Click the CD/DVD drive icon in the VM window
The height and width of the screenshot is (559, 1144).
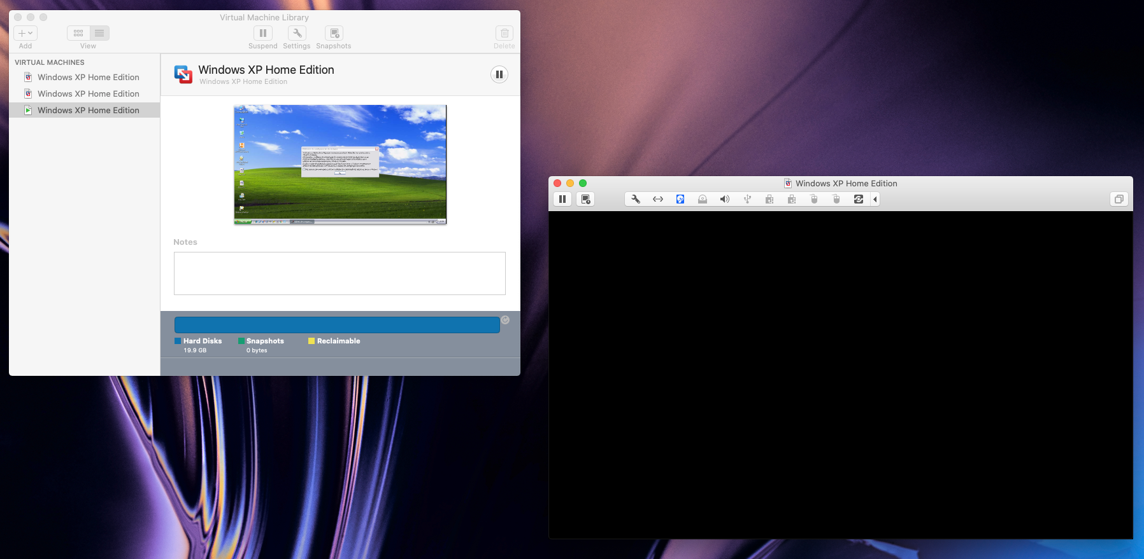click(703, 199)
